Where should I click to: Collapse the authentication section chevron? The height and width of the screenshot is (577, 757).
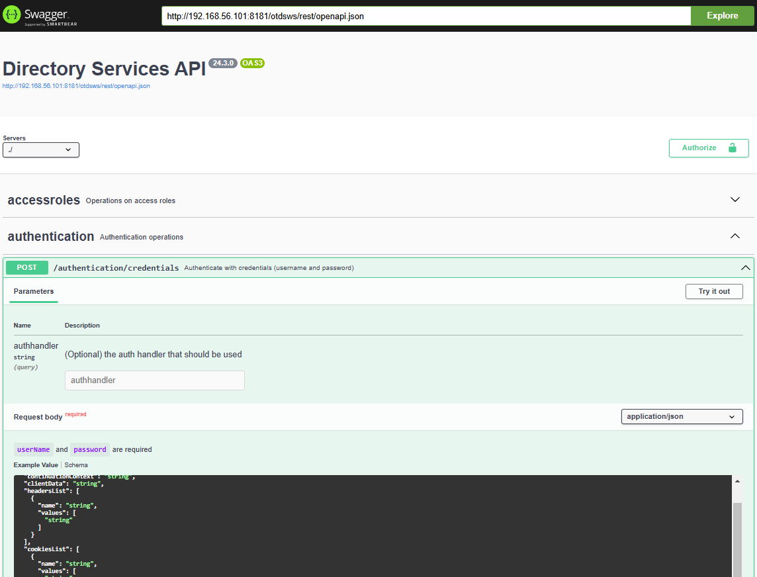[x=735, y=236]
